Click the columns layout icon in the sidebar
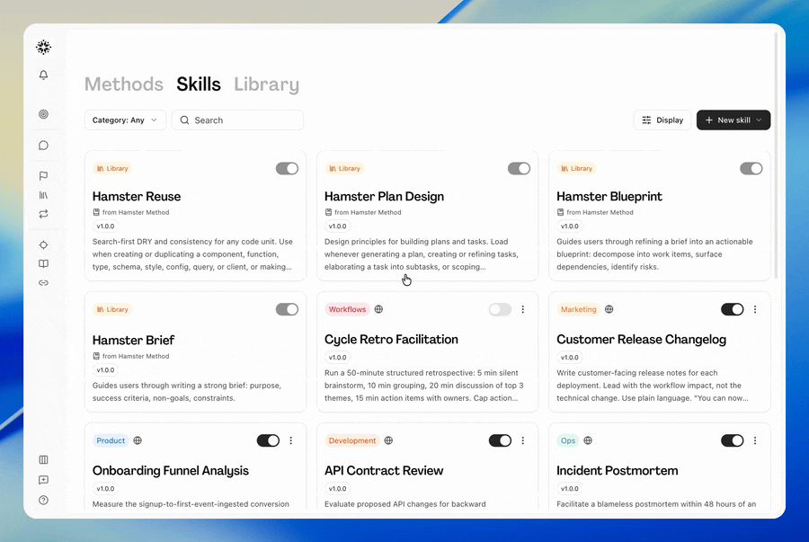Screen dimensions: 809x542 click(43, 459)
